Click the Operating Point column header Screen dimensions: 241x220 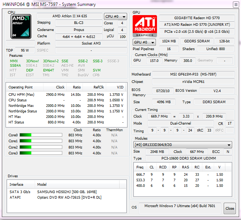coord(24,87)
